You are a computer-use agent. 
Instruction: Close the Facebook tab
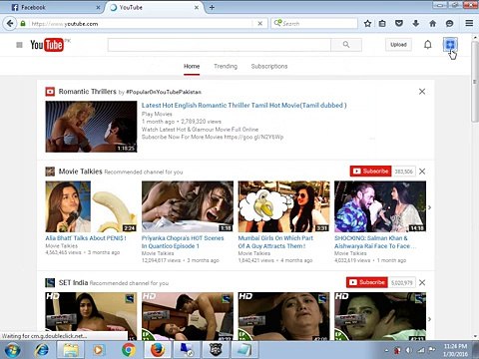(98, 7)
